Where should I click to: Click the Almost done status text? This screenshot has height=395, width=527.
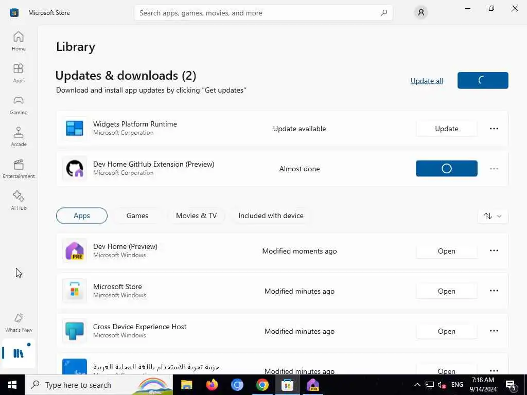pos(300,169)
